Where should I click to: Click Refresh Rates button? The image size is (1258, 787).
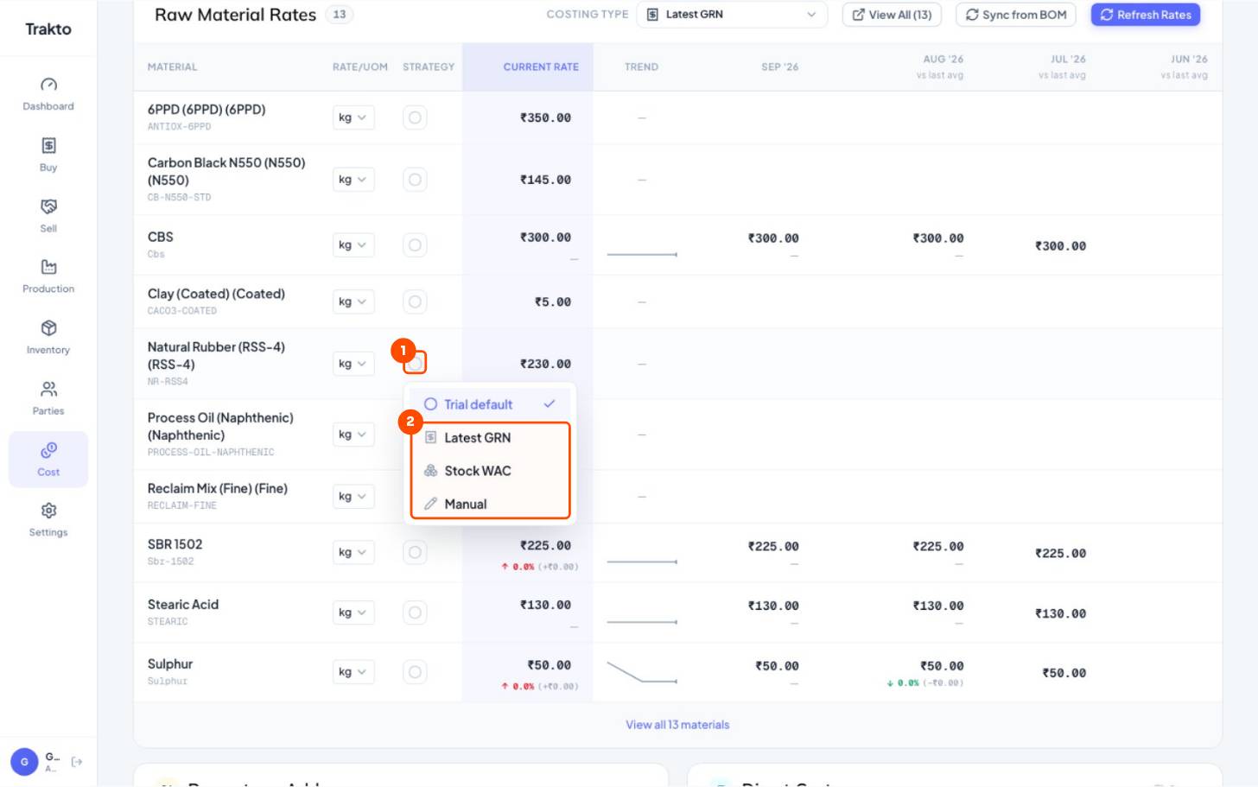pyautogui.click(x=1146, y=15)
